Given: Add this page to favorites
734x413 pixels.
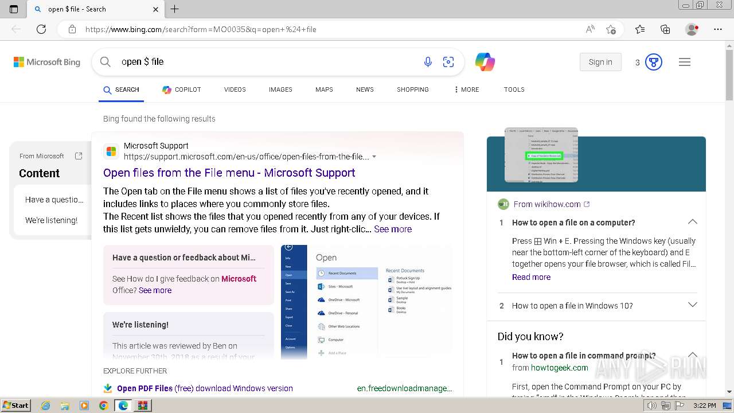Looking at the screenshot, I should coord(611,29).
